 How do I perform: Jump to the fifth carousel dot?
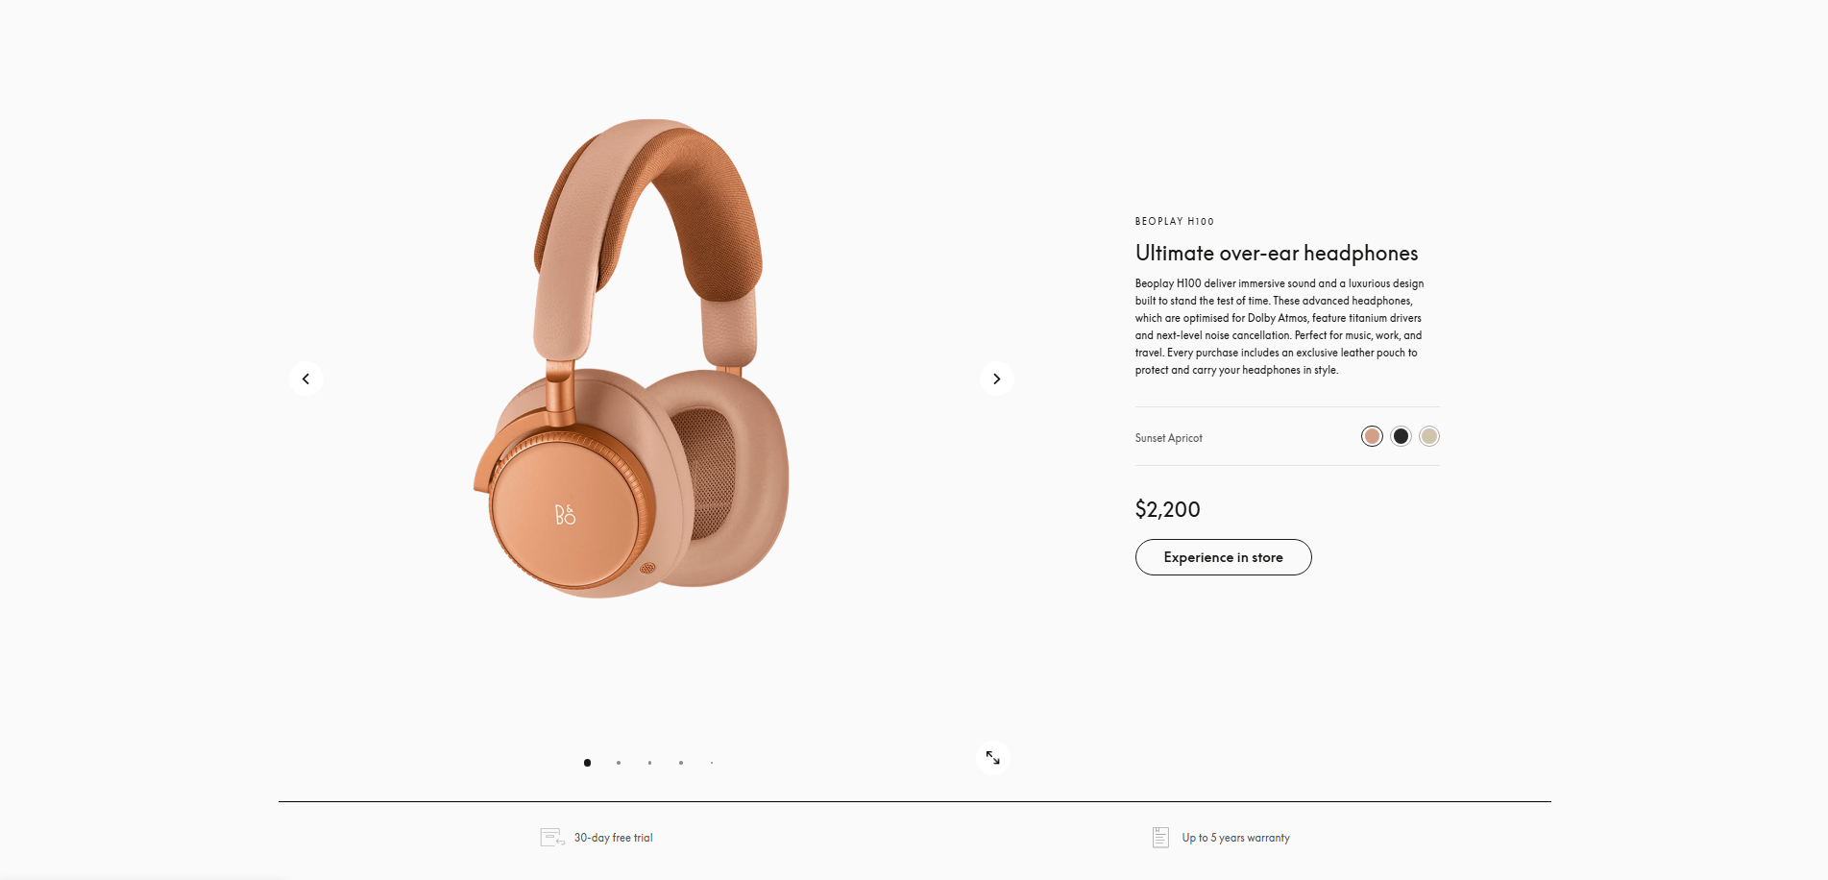point(712,763)
